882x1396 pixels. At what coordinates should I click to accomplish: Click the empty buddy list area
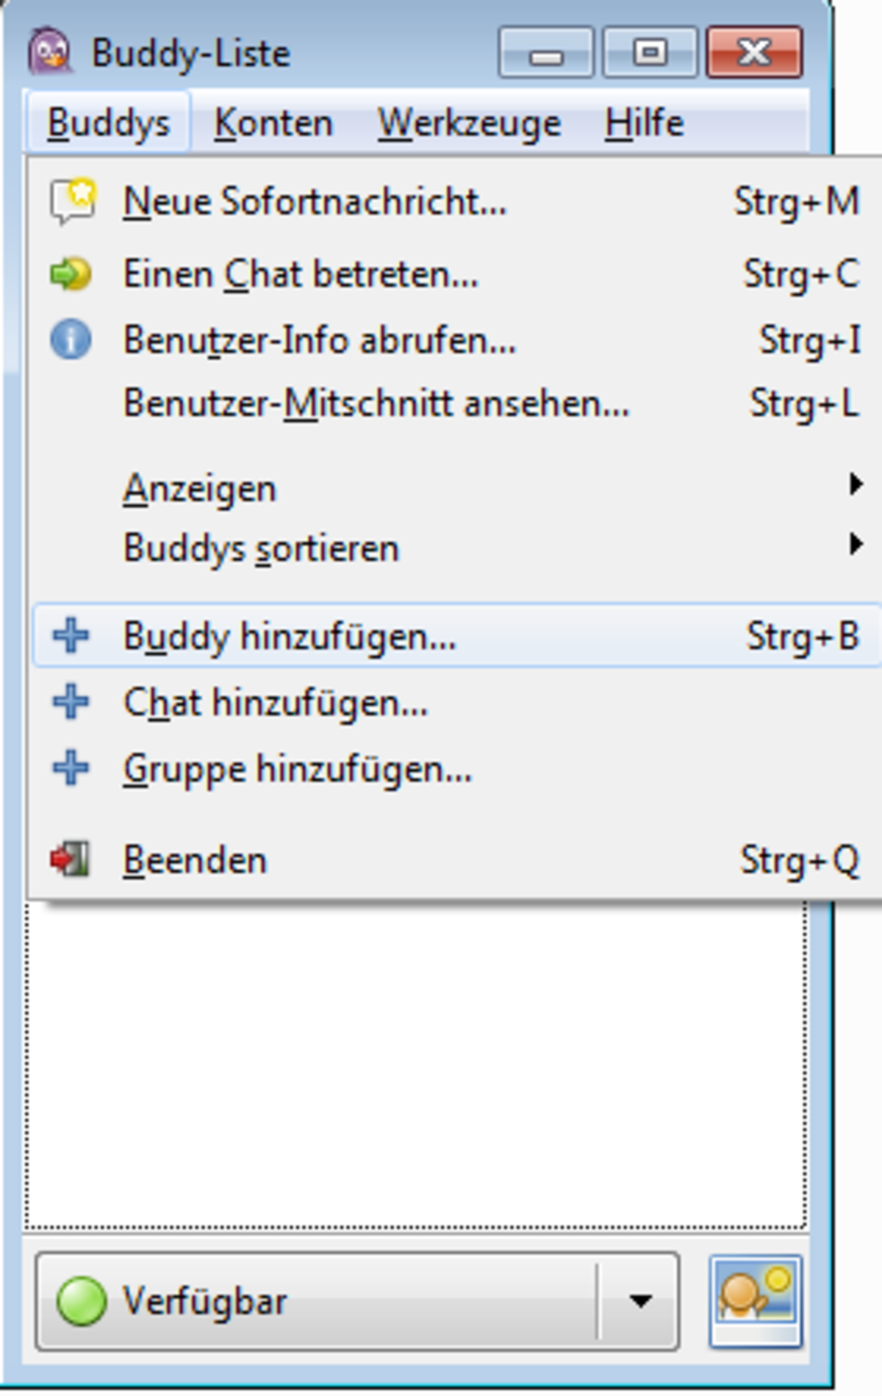pos(416,1066)
